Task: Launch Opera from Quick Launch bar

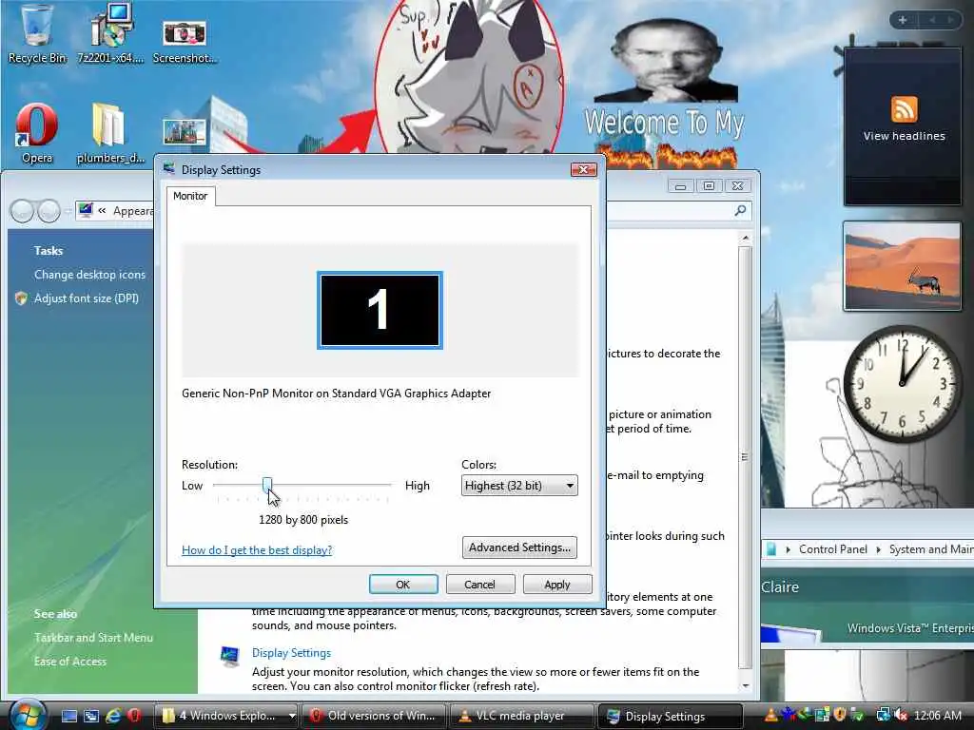Action: (133, 716)
